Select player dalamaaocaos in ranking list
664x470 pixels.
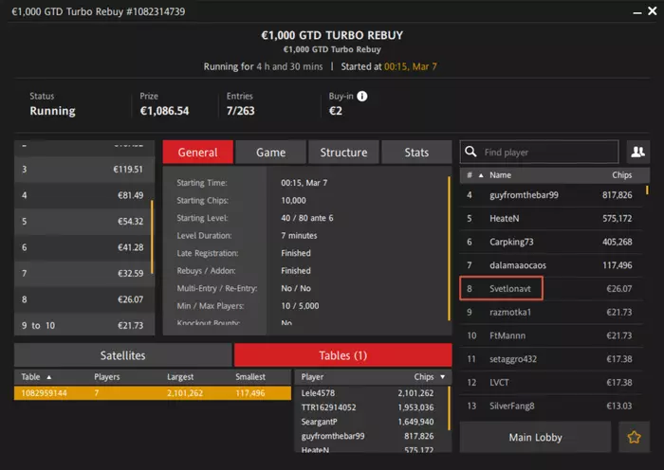click(551, 265)
